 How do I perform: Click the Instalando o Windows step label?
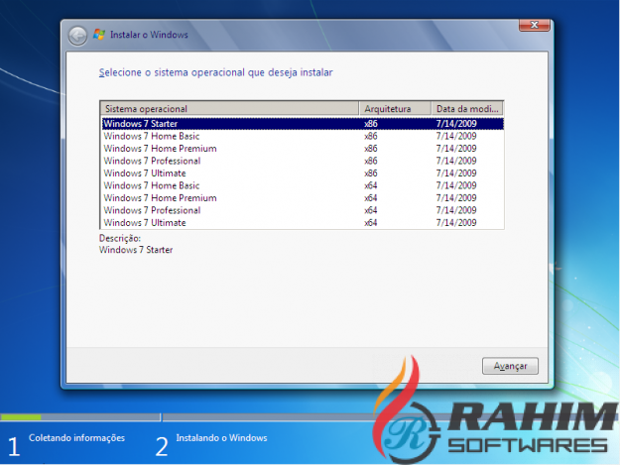pos(221,438)
